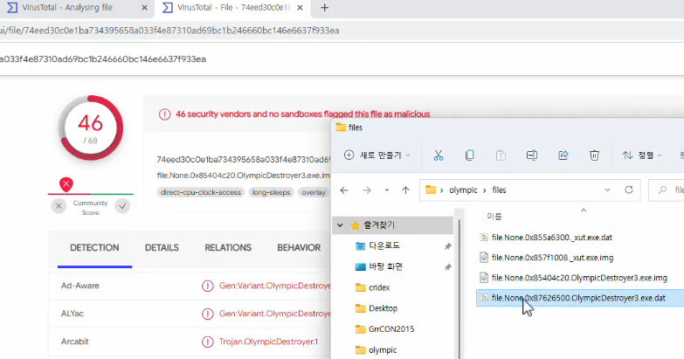The width and height of the screenshot is (684, 359).
Task: Downvote the community score with X button
Action: (x=59, y=206)
